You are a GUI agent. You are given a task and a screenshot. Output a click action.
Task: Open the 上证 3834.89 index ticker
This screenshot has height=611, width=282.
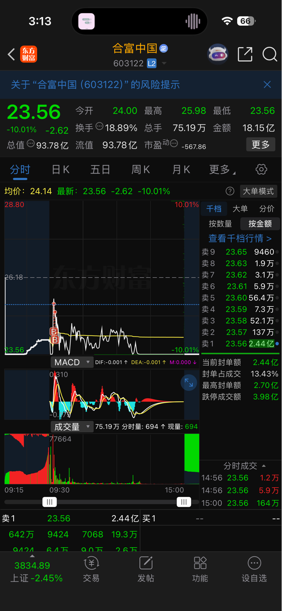click(x=36, y=572)
